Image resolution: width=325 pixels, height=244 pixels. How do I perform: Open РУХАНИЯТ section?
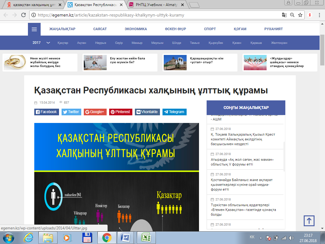[x=274, y=29]
